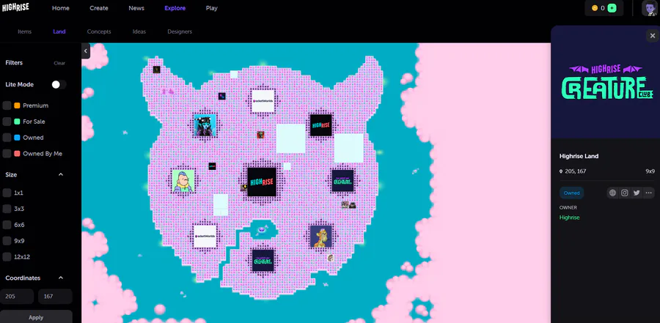Select the small plot in the left ear
Image resolution: width=660 pixels, height=323 pixels.
coord(157,70)
